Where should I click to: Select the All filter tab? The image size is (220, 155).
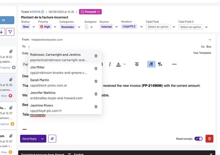pos(7,20)
